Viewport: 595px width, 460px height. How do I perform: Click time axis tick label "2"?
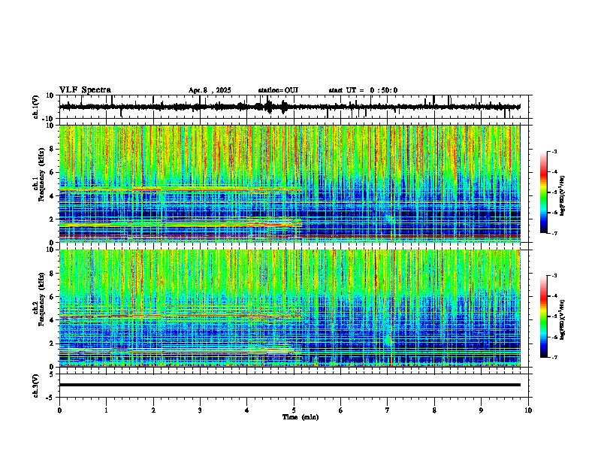153,410
